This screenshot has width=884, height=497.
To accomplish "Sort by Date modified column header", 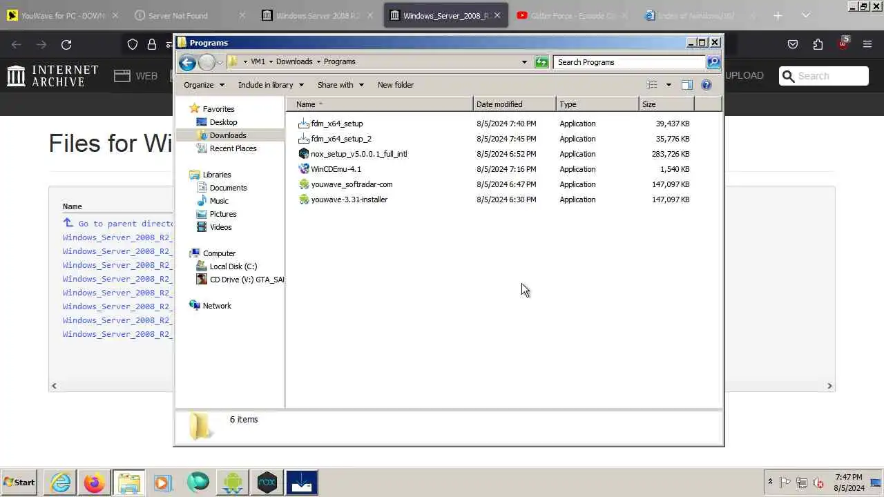I will point(515,104).
